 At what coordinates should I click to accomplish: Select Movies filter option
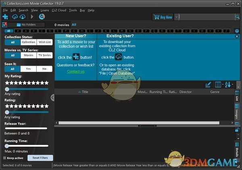(28, 55)
